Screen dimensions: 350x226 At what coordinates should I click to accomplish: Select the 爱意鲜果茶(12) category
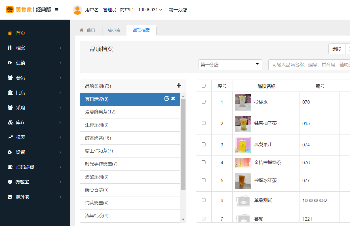(x=130, y=112)
